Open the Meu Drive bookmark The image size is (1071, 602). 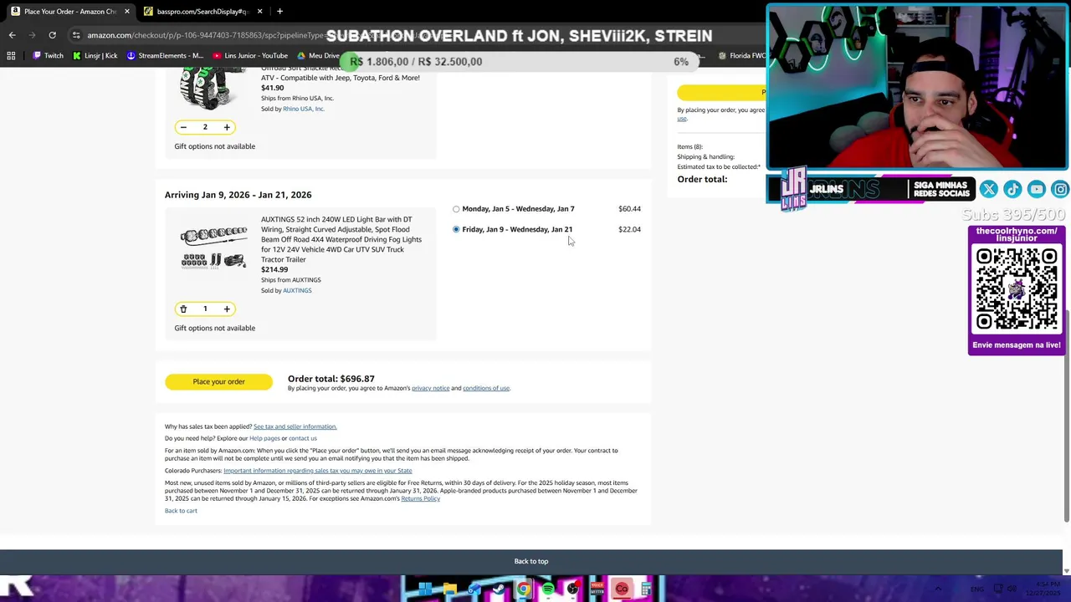point(318,56)
